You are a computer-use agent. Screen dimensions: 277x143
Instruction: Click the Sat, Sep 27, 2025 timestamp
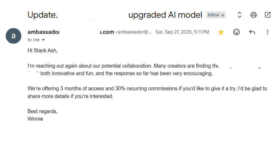point(182,32)
